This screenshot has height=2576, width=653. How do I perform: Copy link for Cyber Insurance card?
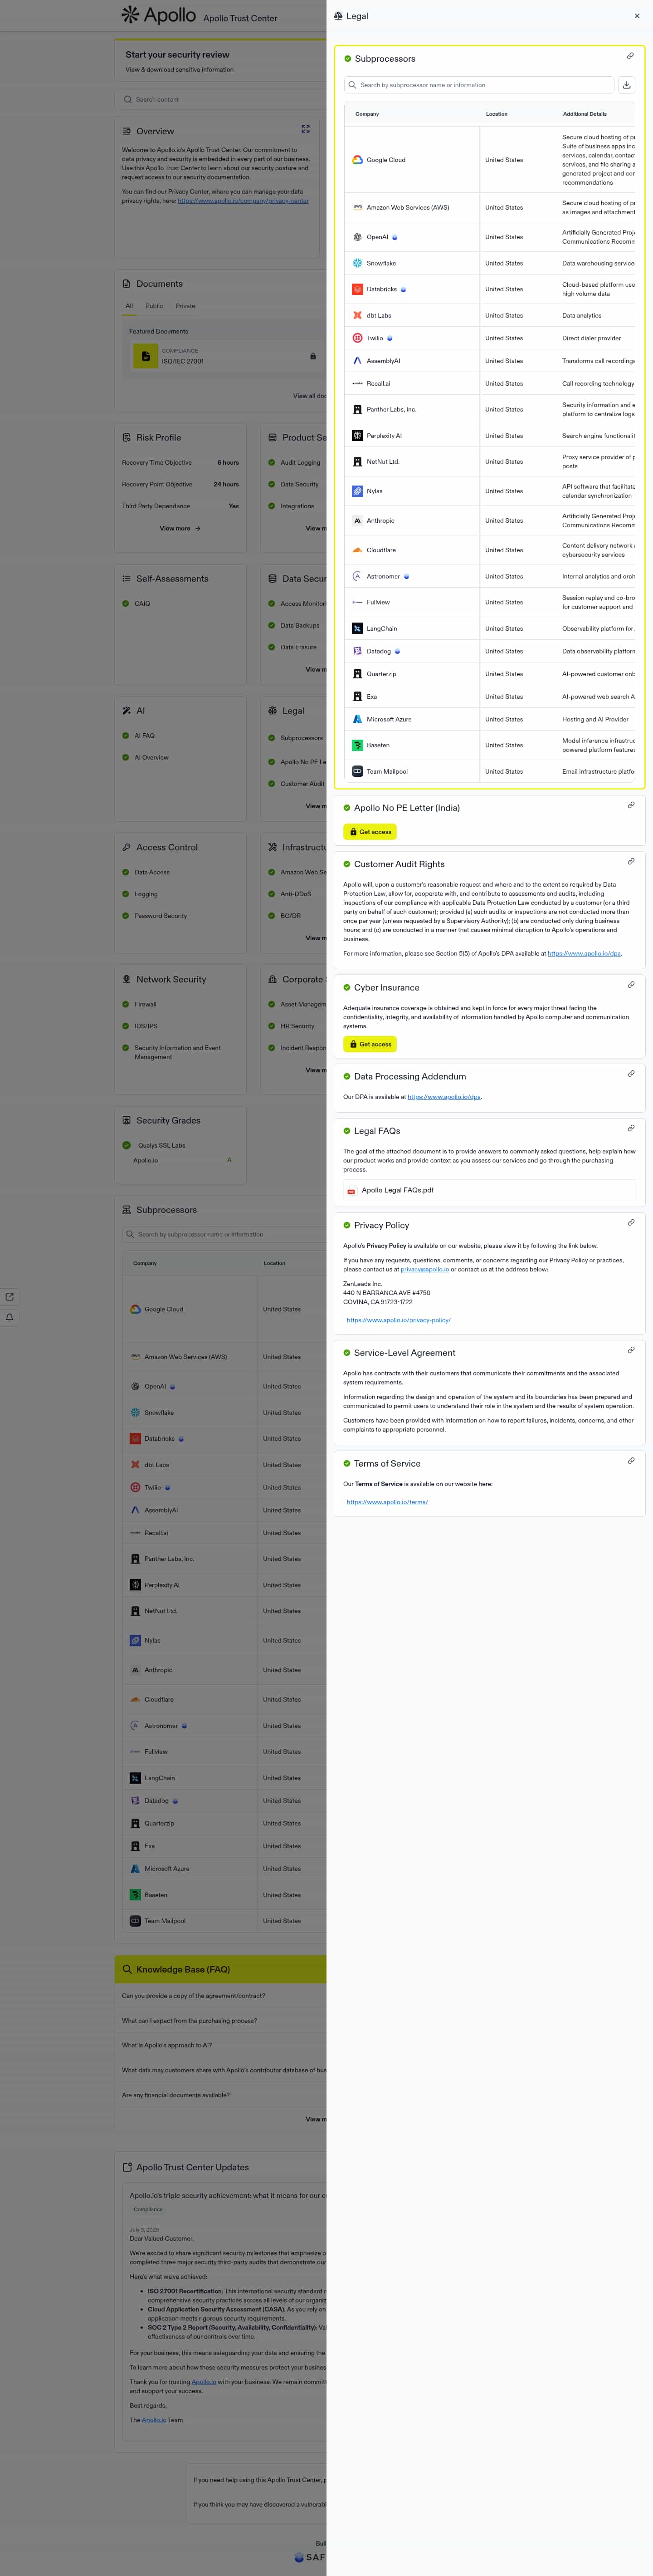point(631,985)
